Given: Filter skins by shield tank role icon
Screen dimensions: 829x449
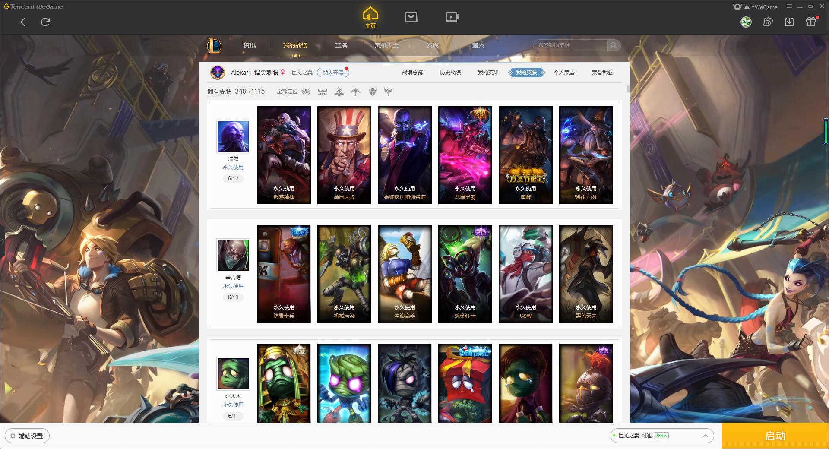Looking at the screenshot, I should (x=373, y=92).
